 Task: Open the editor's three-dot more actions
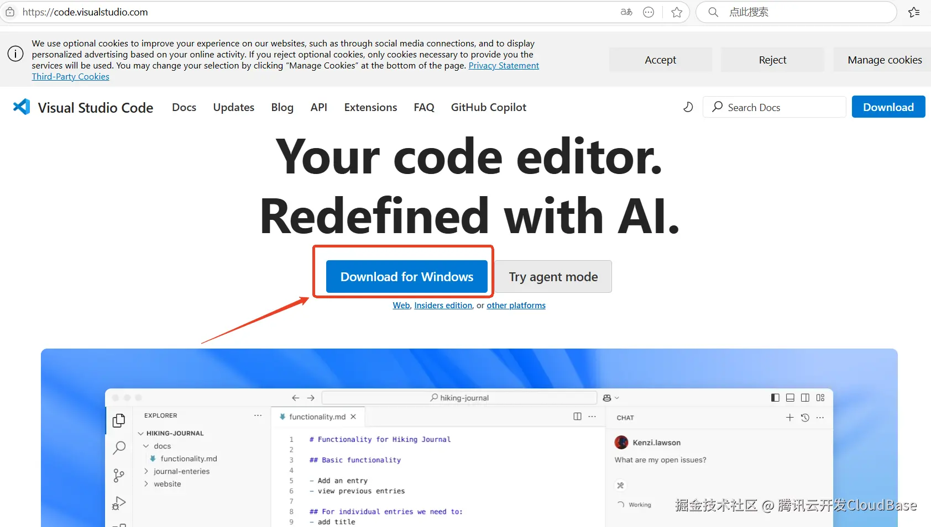point(592,417)
